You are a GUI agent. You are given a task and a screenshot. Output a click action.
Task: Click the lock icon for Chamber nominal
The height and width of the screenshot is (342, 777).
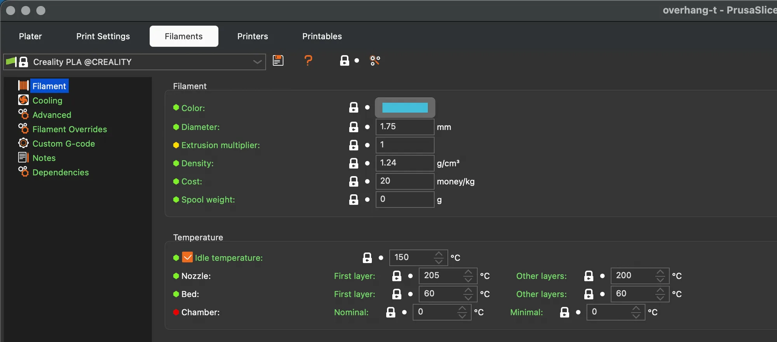click(391, 312)
